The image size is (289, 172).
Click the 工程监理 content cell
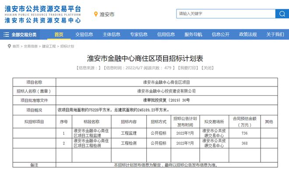pos(129,133)
